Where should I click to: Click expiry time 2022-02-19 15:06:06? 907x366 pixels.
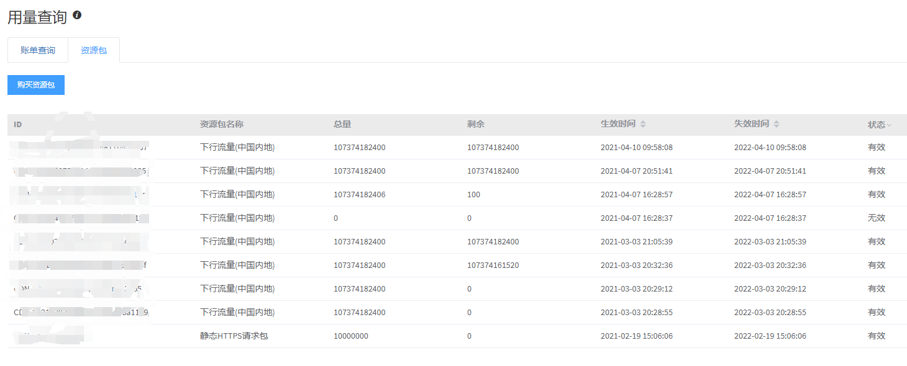point(770,336)
